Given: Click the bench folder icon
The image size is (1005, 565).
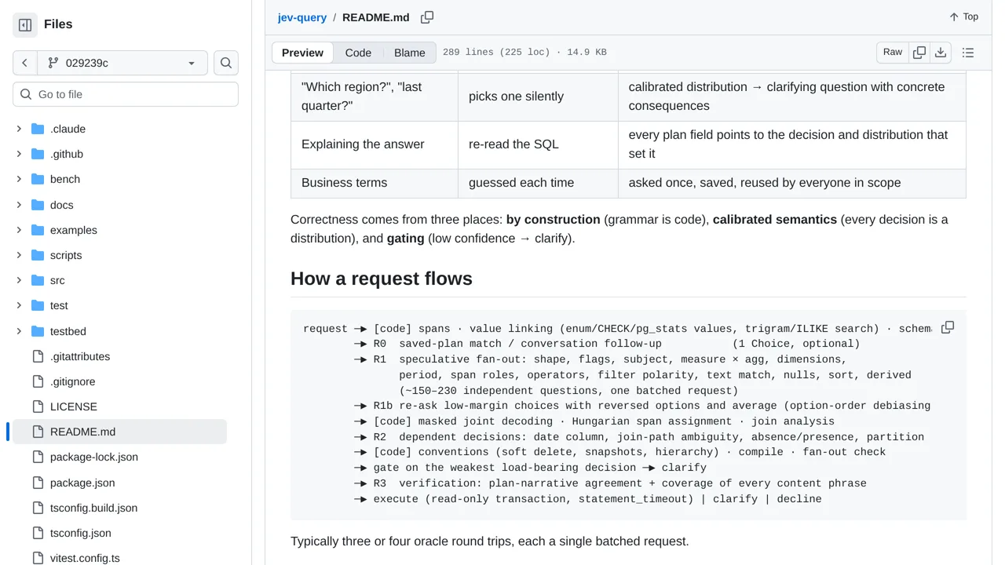Looking at the screenshot, I should click(38, 179).
